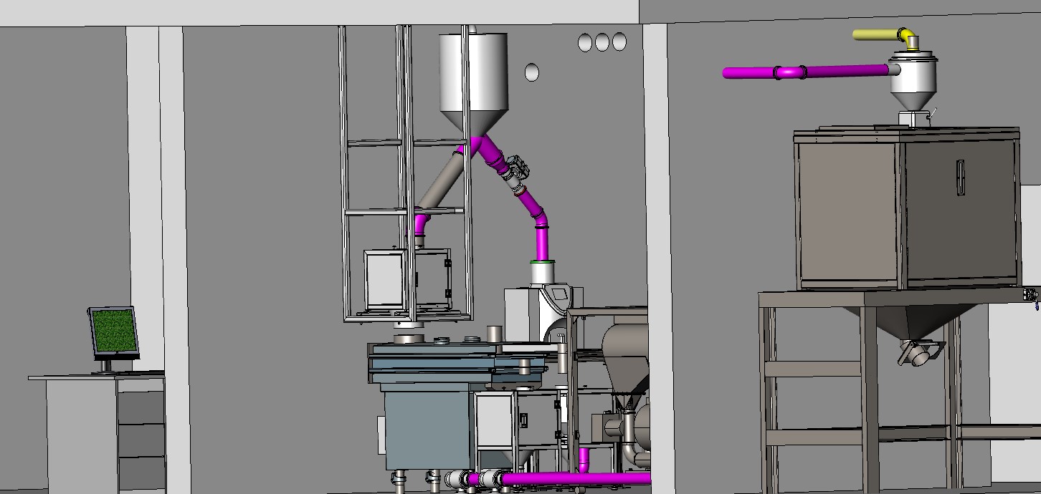Viewport: 1041px width, 494px height.
Task: Click the outlet valve below the conical hopper
Action: pyautogui.click(x=921, y=352)
